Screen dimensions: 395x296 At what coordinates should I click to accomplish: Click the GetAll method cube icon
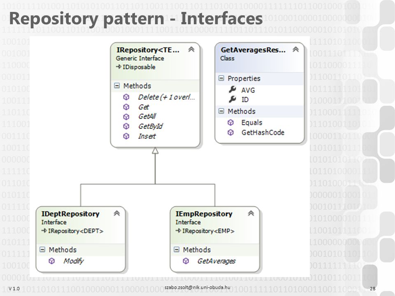point(126,117)
